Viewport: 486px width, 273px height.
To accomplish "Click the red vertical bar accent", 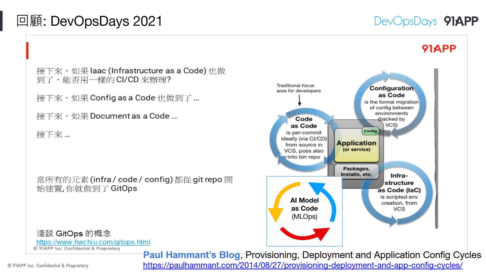I will pos(27,51).
